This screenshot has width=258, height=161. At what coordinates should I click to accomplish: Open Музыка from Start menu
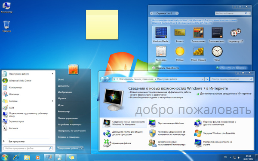(x=61, y=98)
